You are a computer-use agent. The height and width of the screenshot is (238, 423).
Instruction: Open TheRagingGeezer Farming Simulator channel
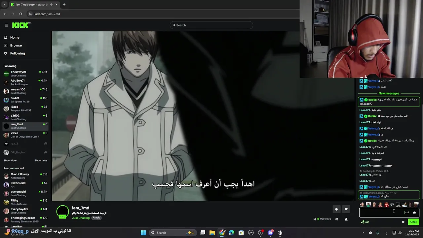pos(25,219)
